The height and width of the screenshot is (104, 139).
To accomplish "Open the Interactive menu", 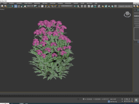I will point(68,3).
